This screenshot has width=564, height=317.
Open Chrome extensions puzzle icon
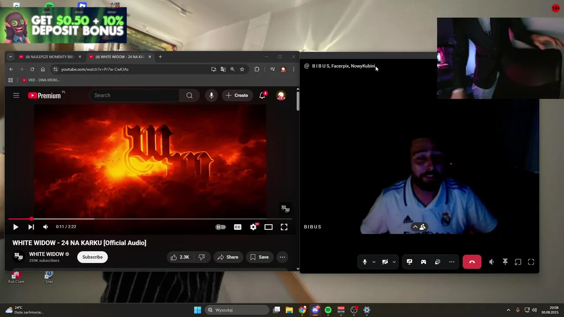point(257,69)
